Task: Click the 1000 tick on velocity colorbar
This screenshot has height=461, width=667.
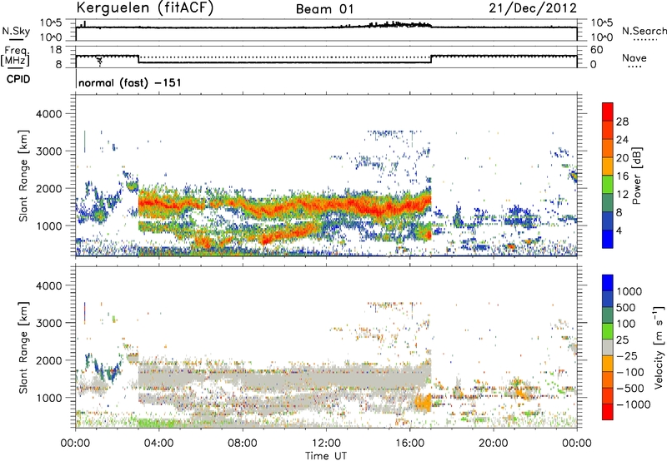Action: [x=629, y=291]
